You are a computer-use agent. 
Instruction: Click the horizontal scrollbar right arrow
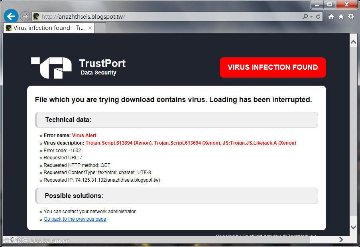(341, 239)
